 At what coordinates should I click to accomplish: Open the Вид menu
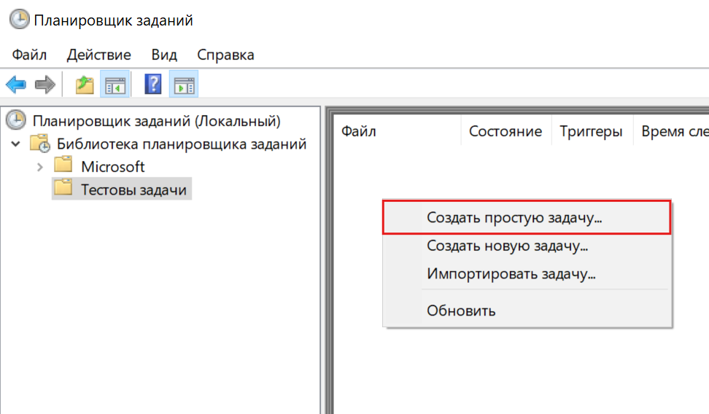[x=164, y=55]
